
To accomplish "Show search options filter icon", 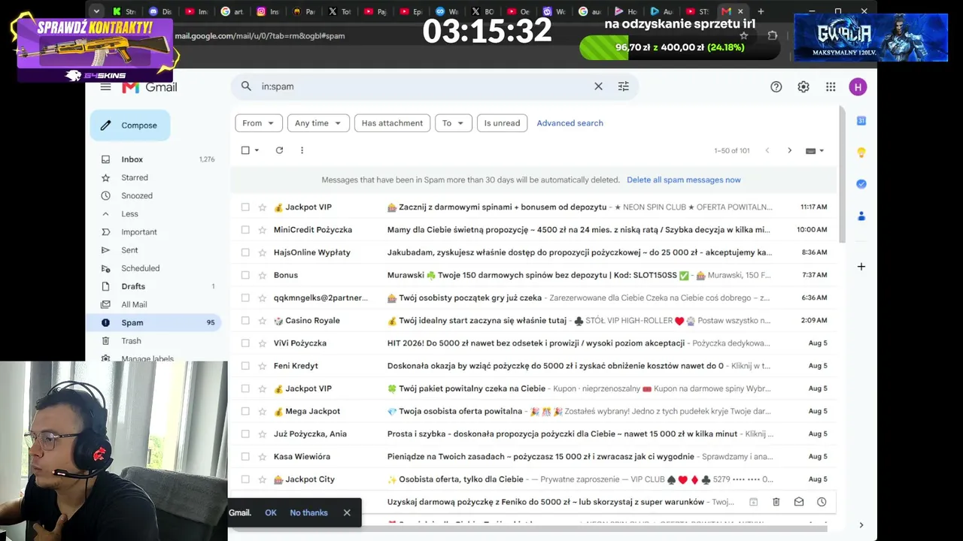I will coord(623,86).
